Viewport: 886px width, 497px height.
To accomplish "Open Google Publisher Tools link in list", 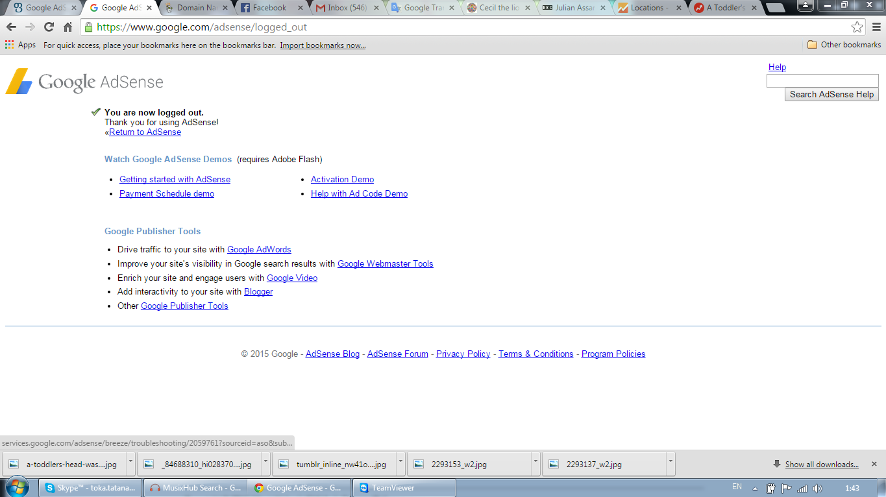I will click(184, 306).
